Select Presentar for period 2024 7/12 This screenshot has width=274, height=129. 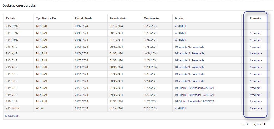pyautogui.click(x=255, y=60)
